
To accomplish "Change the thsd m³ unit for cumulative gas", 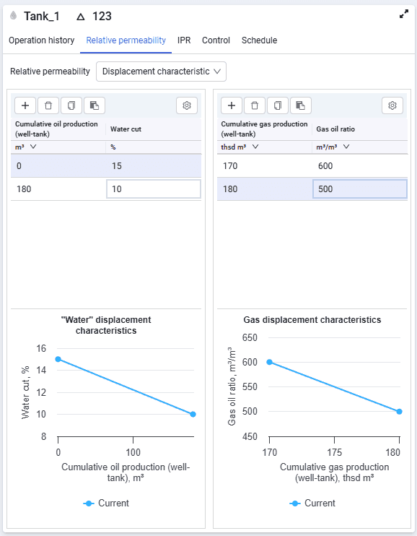I will click(x=240, y=147).
